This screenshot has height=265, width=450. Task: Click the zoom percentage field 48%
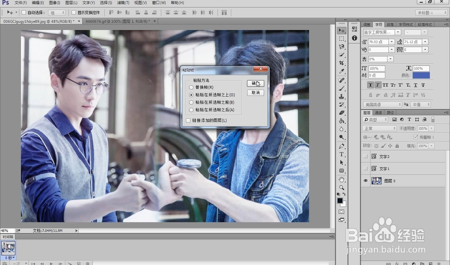pos(7,231)
